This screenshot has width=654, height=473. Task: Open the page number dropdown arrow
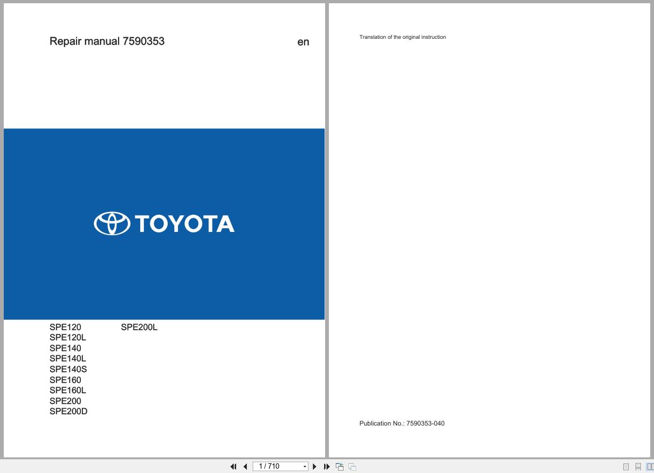coord(305,467)
